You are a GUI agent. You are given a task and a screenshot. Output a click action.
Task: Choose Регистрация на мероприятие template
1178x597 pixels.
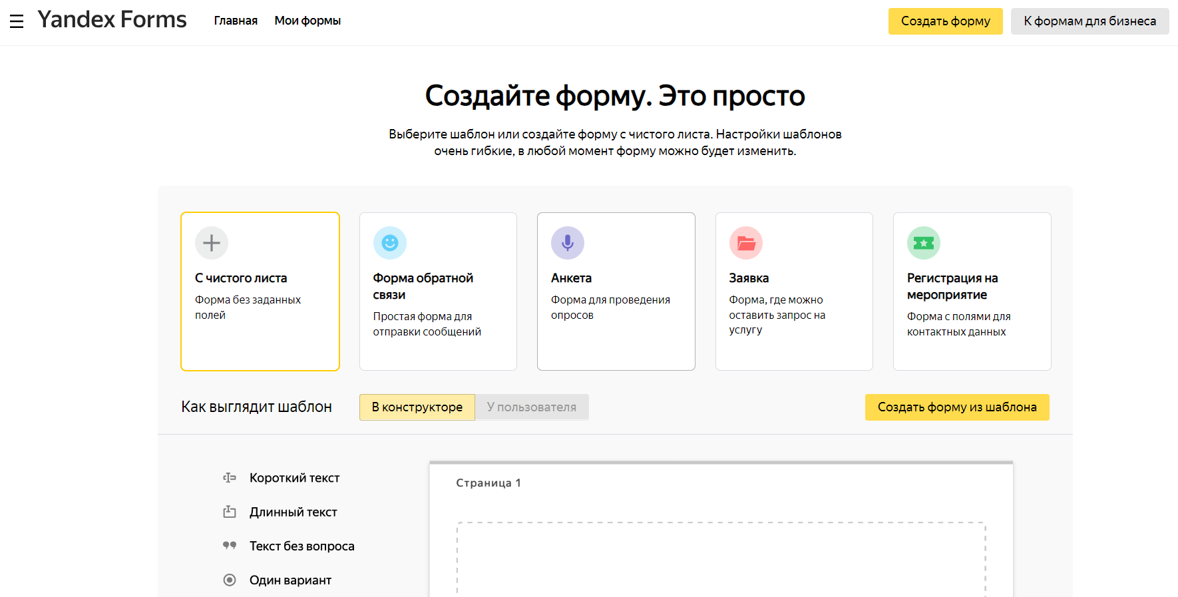point(972,292)
